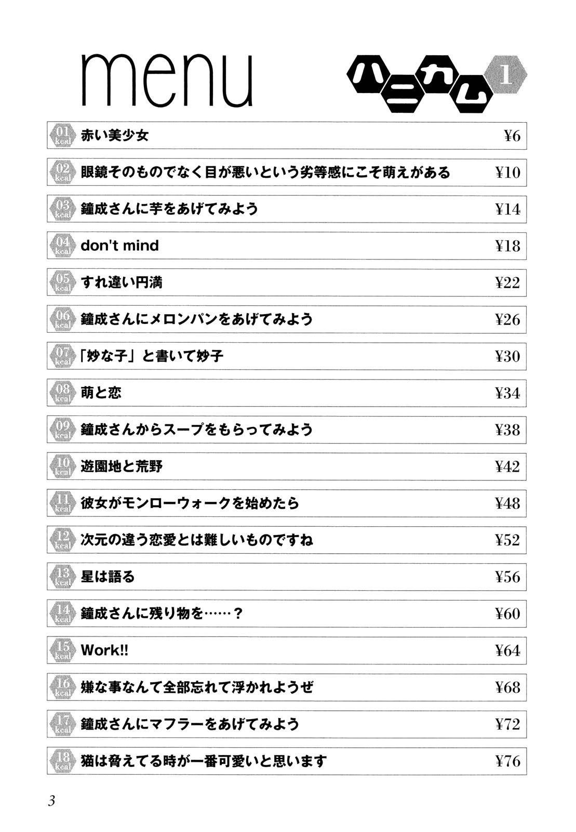The width and height of the screenshot is (576, 832).
Task: Click the 04 kcal hexagon badge
Action: [62, 246]
